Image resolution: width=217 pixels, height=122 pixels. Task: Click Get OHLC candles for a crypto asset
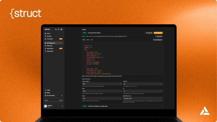tap(98, 106)
